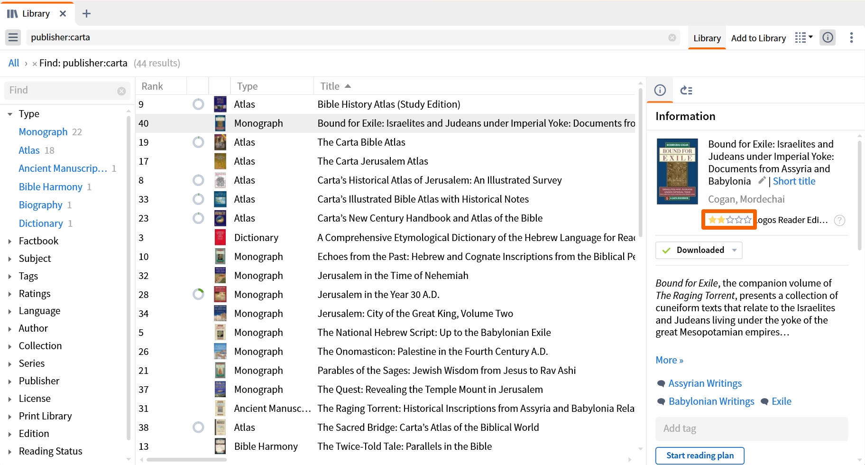Open a new tab with plus icon
Screen dimensions: 865x465
tap(86, 14)
